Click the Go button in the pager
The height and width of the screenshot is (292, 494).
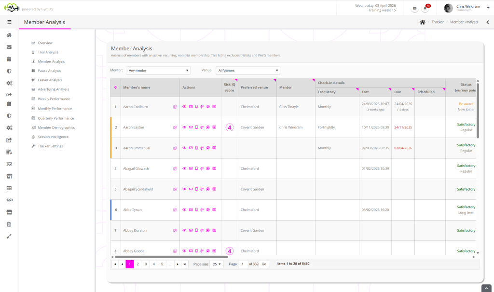[264, 264]
